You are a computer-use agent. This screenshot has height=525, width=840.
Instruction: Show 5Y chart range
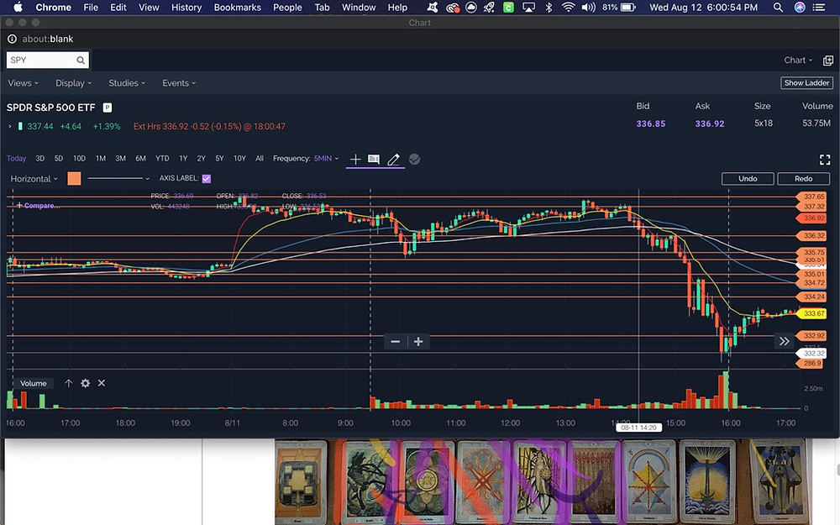(x=219, y=159)
